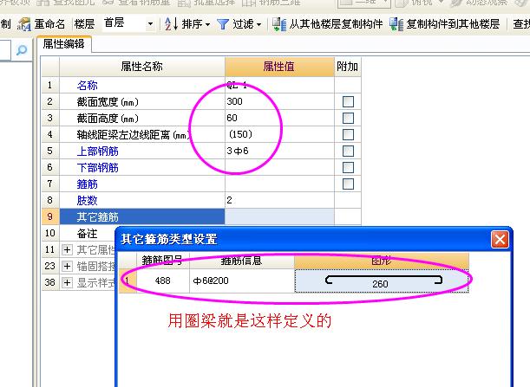Click the Φ6@200 stirrup info cell

[x=242, y=281]
